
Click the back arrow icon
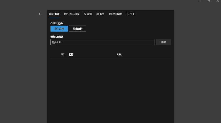[x=40, y=14]
